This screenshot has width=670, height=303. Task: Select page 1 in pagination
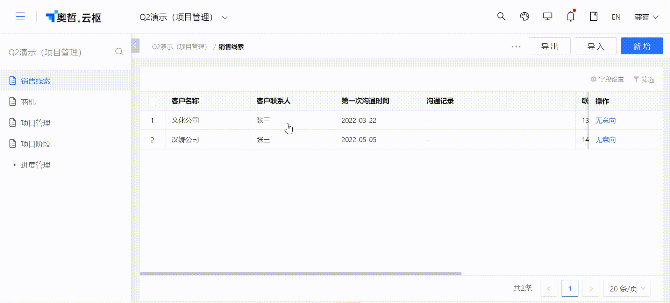click(x=570, y=289)
